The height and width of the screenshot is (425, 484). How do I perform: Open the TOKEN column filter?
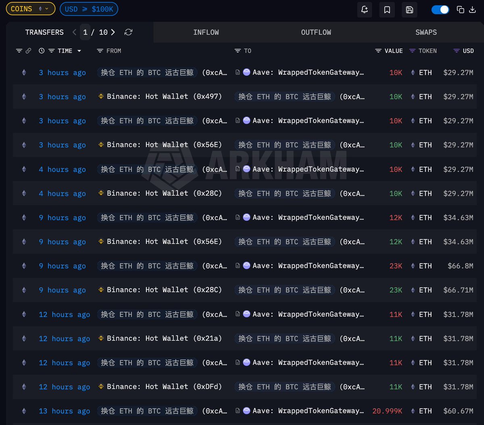pyautogui.click(x=412, y=51)
